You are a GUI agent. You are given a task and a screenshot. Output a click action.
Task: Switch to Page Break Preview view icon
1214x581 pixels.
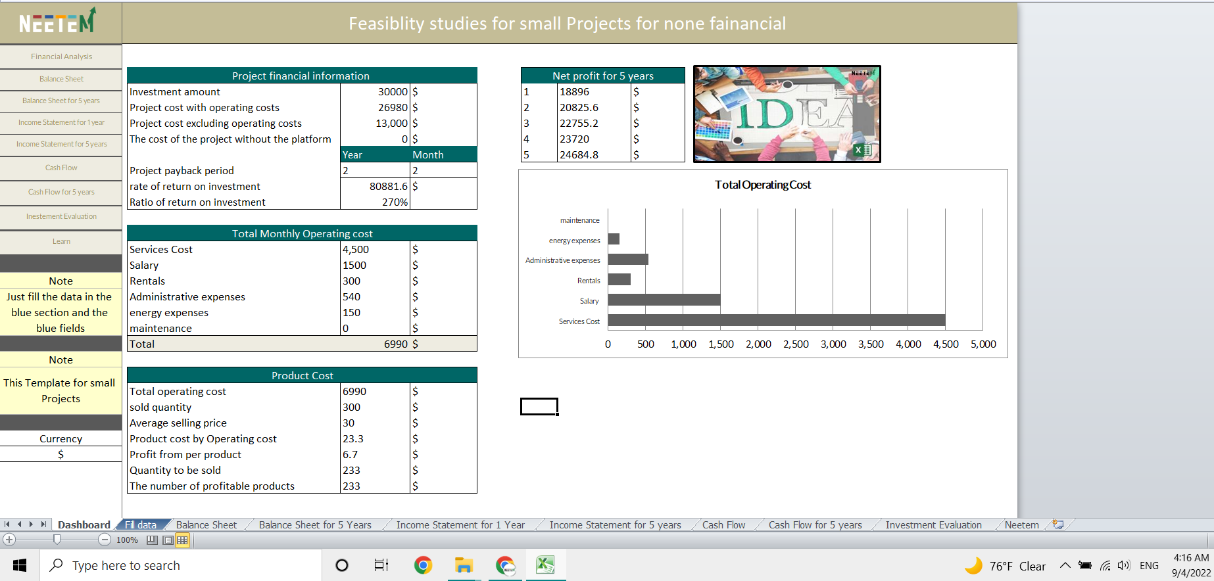coord(152,540)
